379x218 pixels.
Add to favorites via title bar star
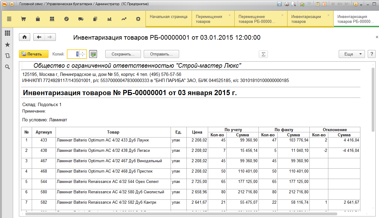[302, 4]
